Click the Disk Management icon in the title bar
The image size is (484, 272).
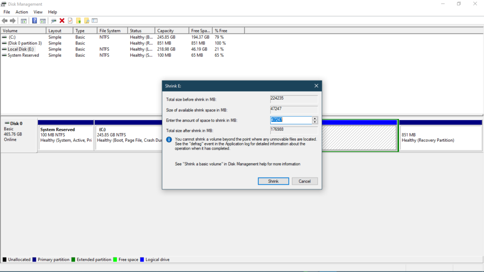pos(4,4)
